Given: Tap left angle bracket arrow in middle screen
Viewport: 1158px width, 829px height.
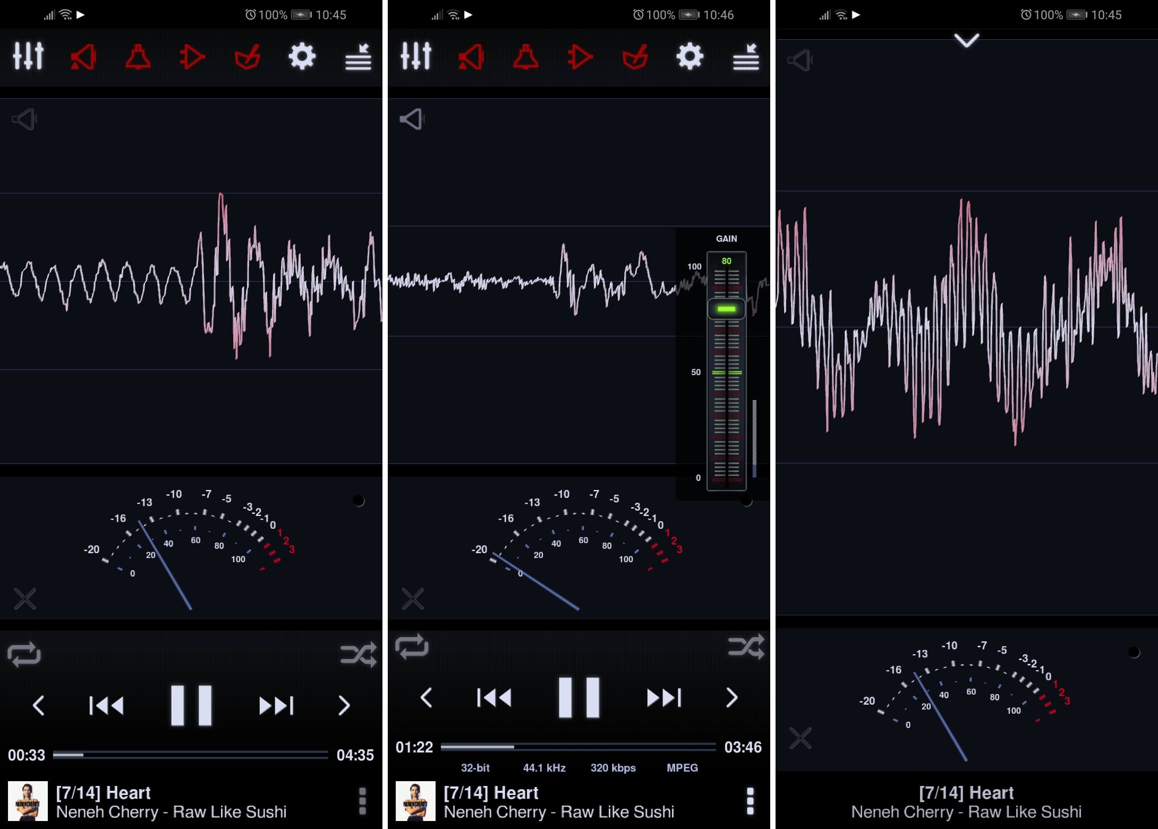Looking at the screenshot, I should (426, 698).
